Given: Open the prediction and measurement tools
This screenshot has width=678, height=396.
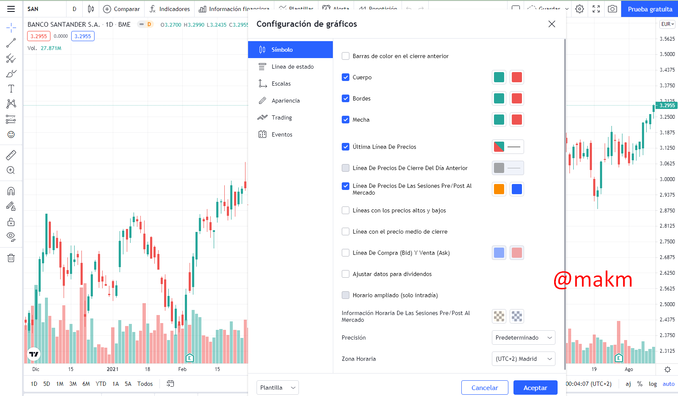Looking at the screenshot, I should pyautogui.click(x=11, y=119).
